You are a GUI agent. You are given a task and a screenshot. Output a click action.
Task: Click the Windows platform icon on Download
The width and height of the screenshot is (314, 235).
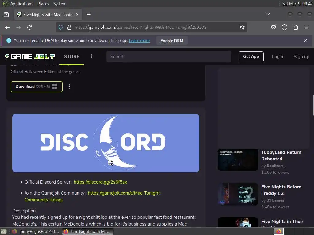click(x=55, y=87)
